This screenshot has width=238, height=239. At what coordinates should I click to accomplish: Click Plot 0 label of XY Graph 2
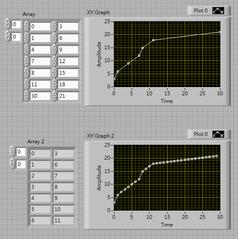tap(201, 134)
